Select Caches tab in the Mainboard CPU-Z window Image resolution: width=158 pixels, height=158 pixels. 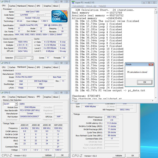12,67
